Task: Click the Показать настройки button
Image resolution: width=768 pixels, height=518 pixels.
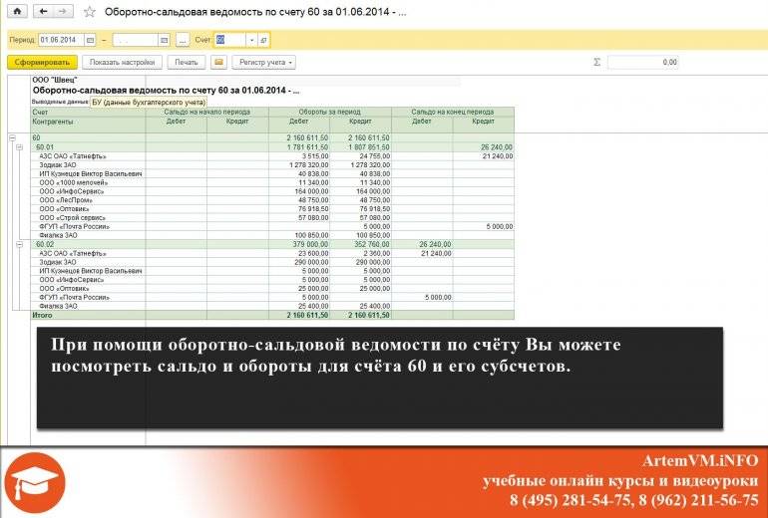Action: coord(123,62)
